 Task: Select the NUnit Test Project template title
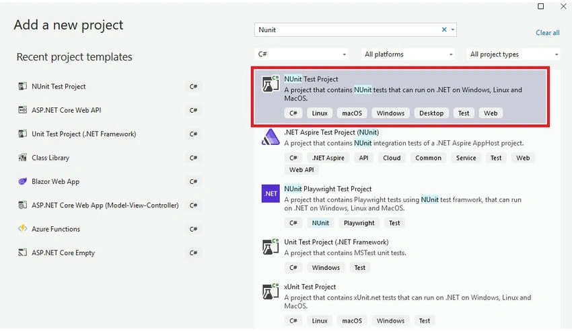(x=311, y=79)
